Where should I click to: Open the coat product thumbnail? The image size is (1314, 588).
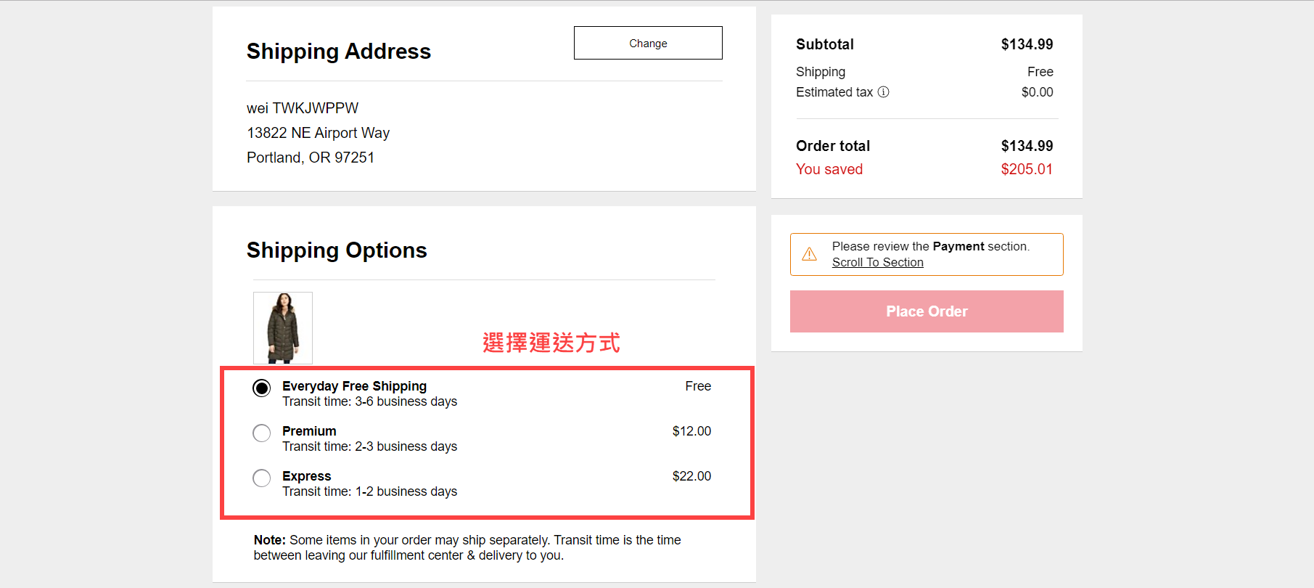tap(283, 328)
